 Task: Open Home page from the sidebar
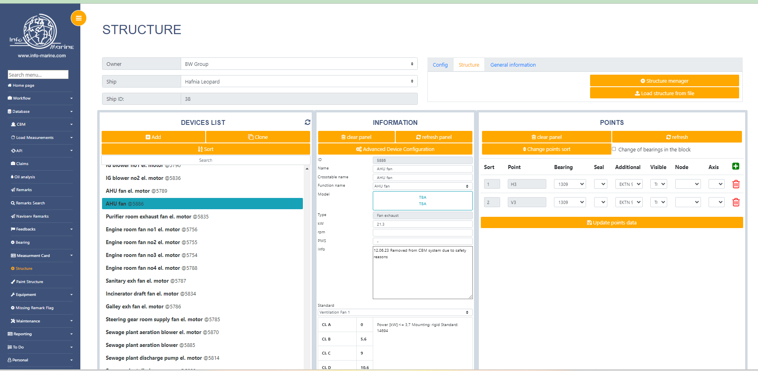point(23,86)
